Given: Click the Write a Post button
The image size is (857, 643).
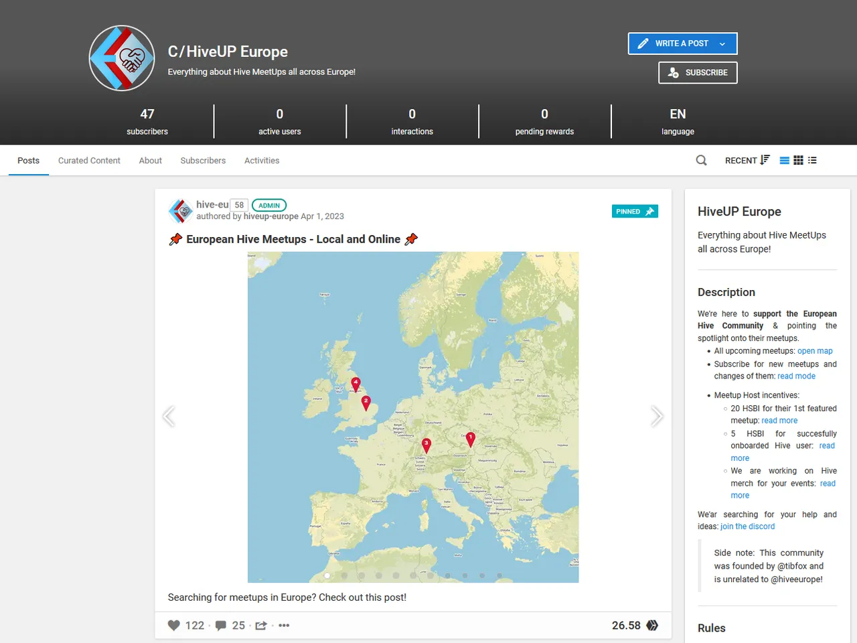Looking at the screenshot, I should [x=682, y=44].
